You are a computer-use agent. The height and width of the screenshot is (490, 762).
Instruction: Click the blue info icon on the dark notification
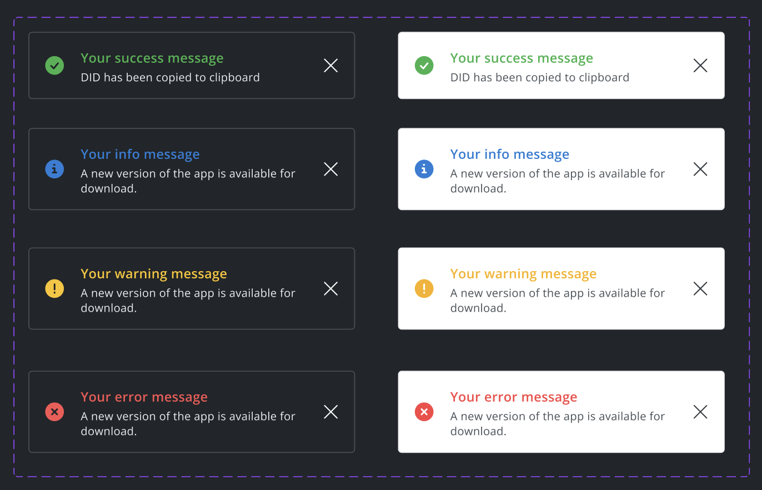[x=54, y=169]
